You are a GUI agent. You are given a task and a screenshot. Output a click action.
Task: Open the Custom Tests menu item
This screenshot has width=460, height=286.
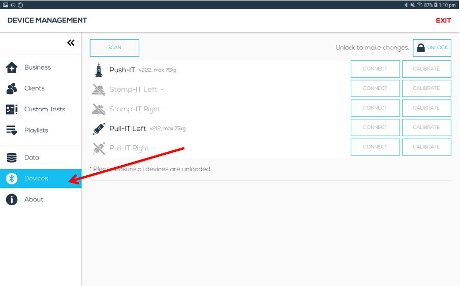pyautogui.click(x=45, y=109)
